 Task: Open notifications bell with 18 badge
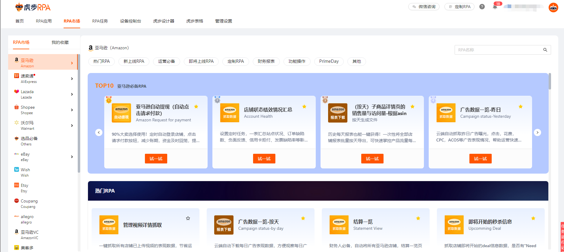tap(495, 7)
